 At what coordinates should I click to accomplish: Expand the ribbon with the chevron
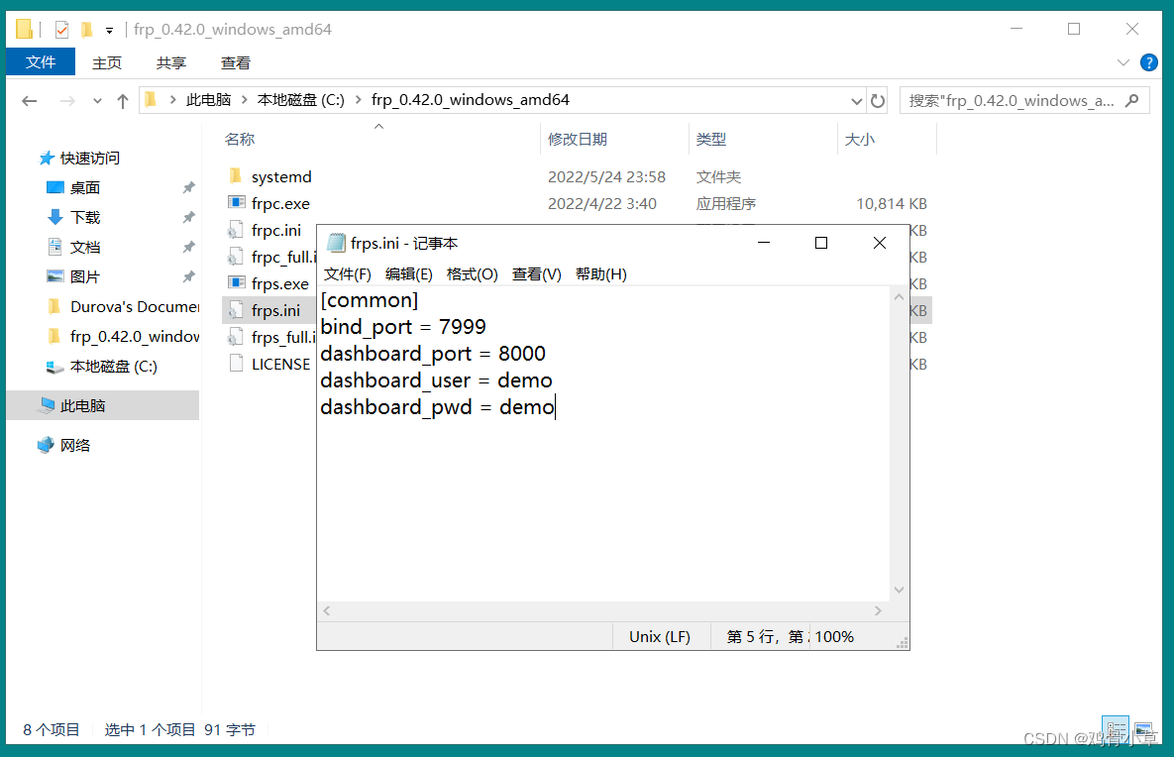[x=1123, y=62]
